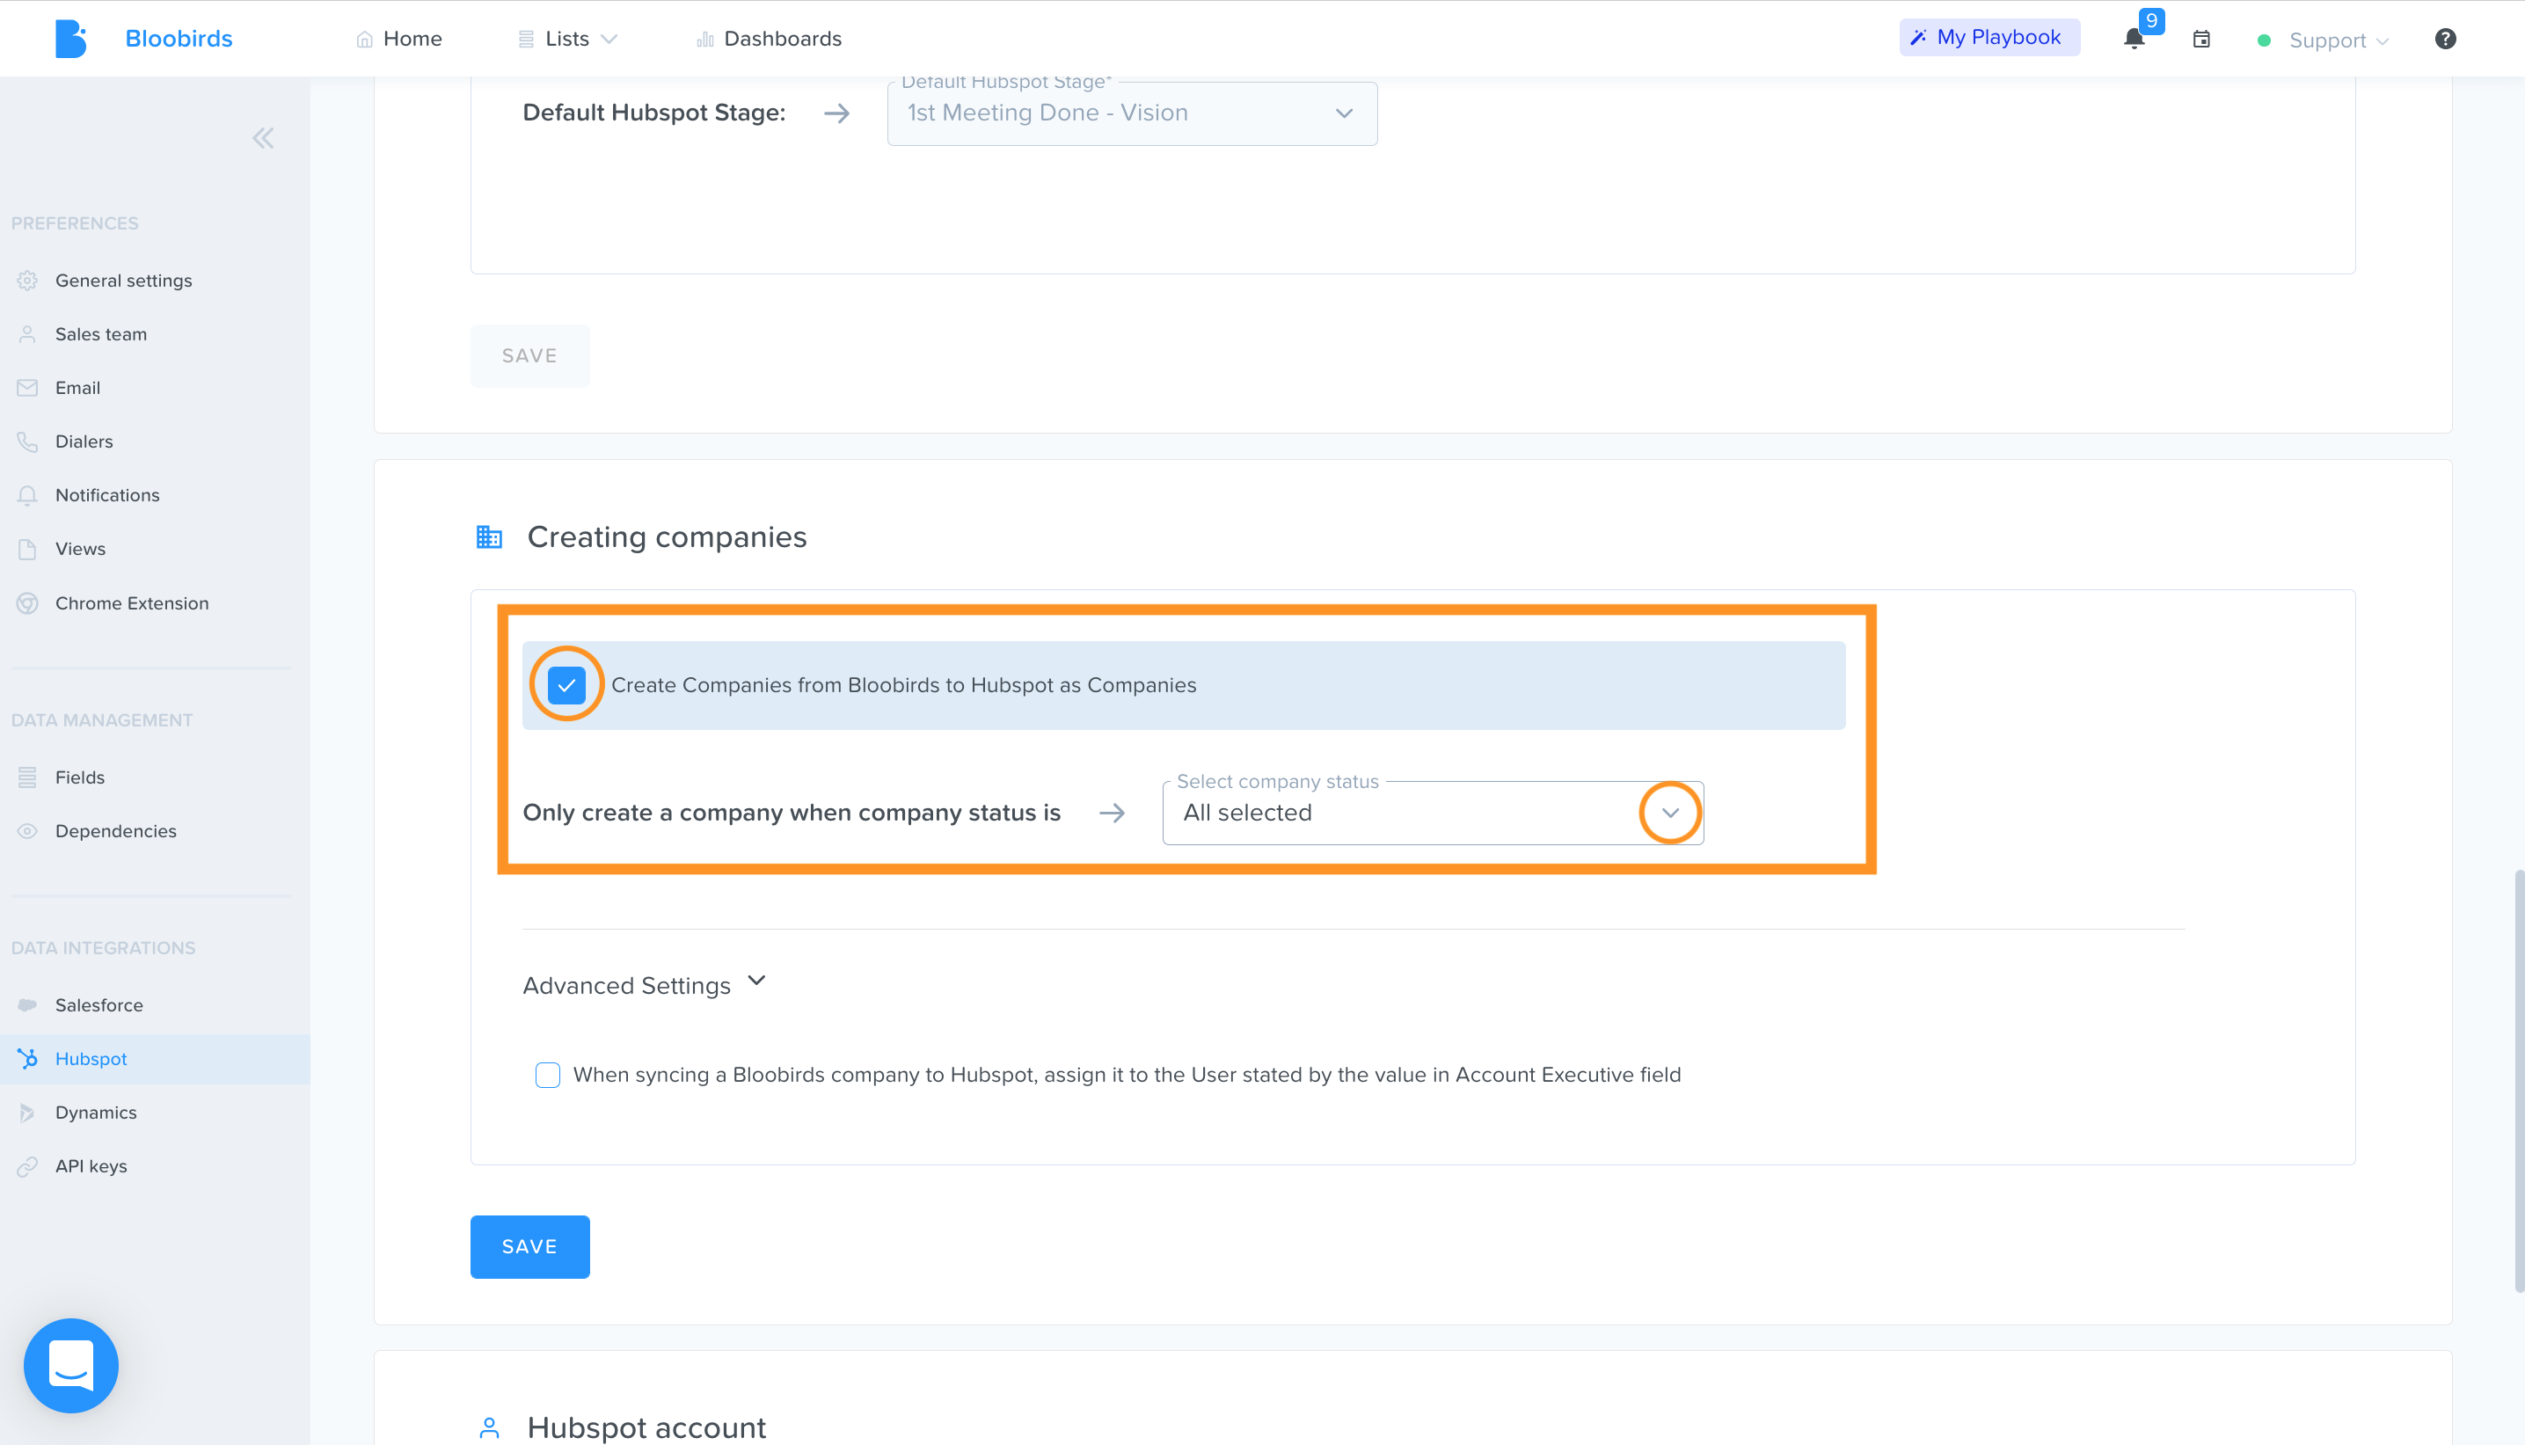
Task: Click the Fields list icon
Action: click(28, 777)
